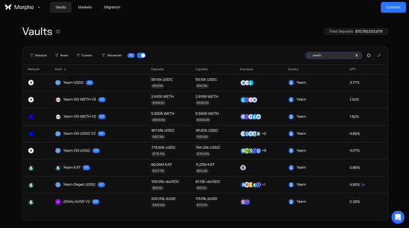Screen dimensions: 409x228
Task: Open the Yearn OG USDC vault with 776.60k
Action: (205, 150)
